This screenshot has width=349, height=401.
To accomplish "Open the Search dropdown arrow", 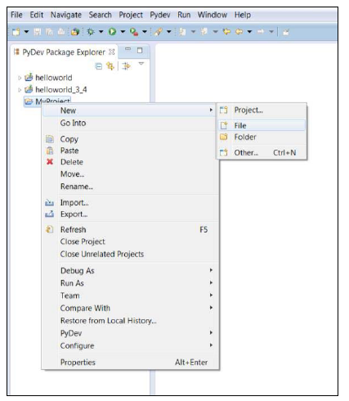I will (x=169, y=32).
